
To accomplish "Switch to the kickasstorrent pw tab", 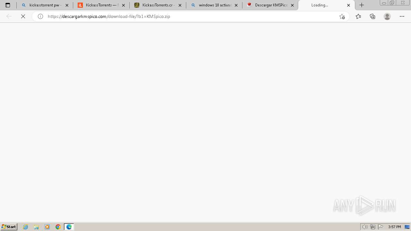I will (x=45, y=5).
